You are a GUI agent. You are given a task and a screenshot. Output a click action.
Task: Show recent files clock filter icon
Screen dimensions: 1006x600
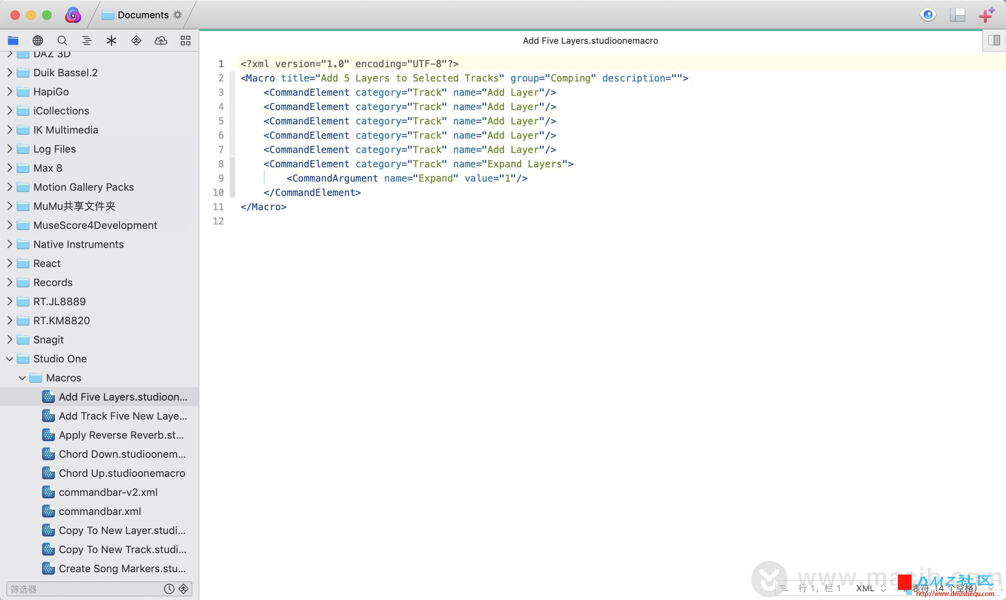point(169,589)
